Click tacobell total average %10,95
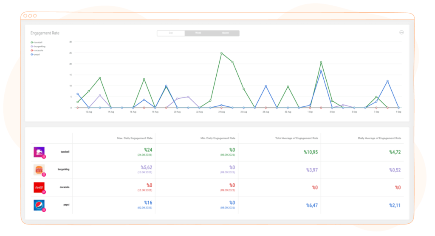Viewport: 435px width, 236px height. click(311, 152)
